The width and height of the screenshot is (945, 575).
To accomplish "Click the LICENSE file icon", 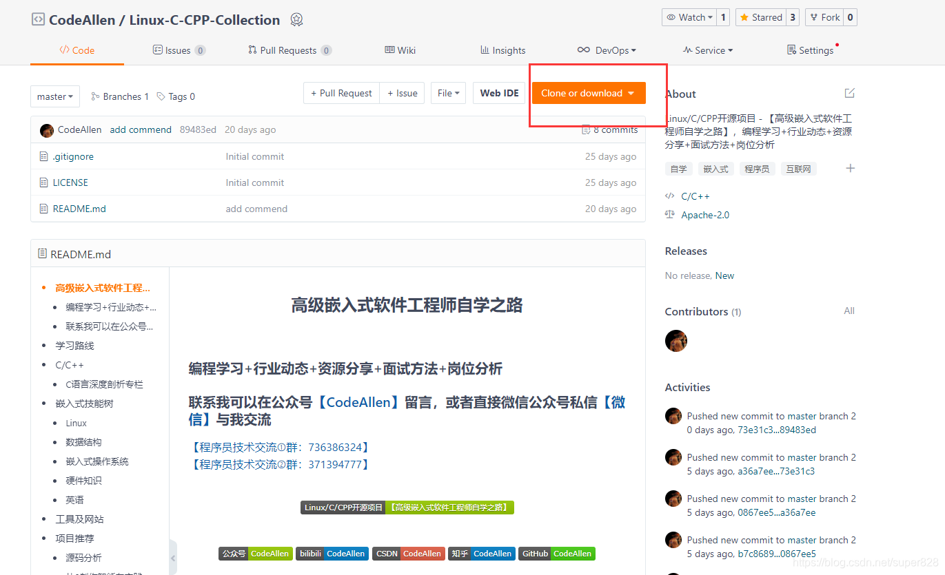I will tap(44, 182).
